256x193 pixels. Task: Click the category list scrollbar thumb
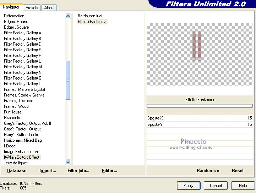[68, 80]
